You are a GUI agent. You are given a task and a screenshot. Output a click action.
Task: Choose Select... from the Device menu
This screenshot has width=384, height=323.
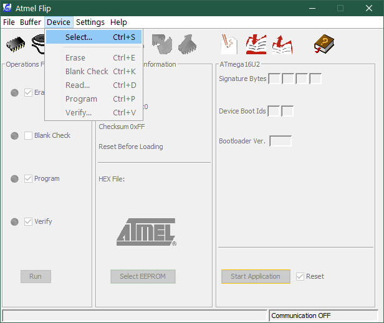coord(94,37)
